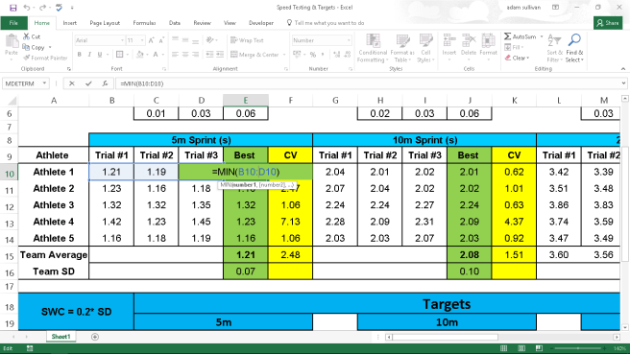The image size is (630, 354).
Task: Click the Undo arrow icon
Action: (x=27, y=8)
